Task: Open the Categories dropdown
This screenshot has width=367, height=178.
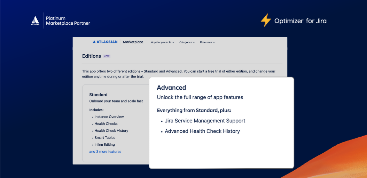Action: click(x=187, y=42)
